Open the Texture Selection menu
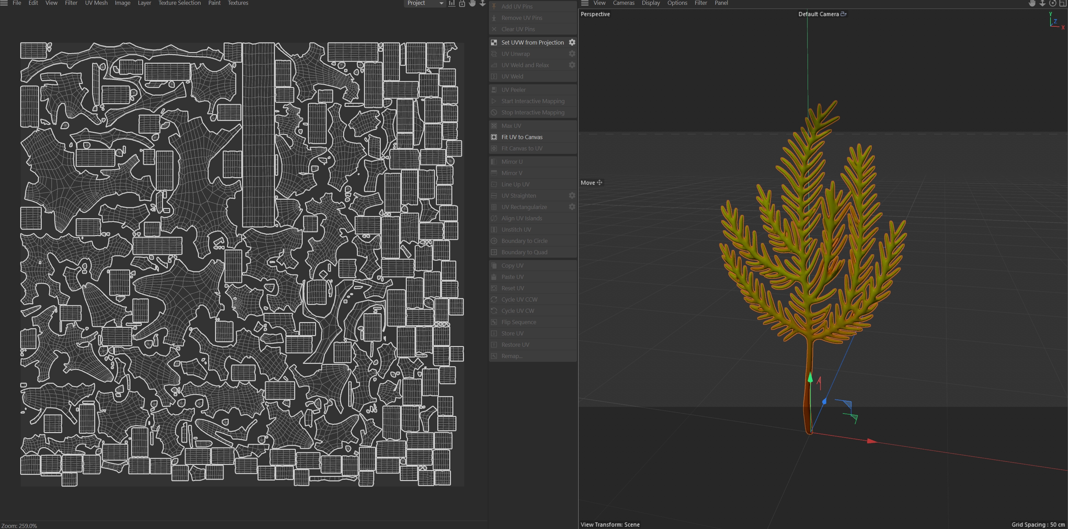Image resolution: width=1068 pixels, height=529 pixels. (x=179, y=3)
